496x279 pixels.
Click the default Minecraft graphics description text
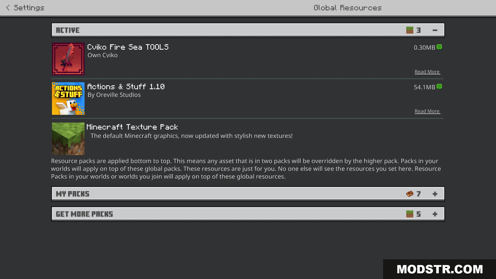pyautogui.click(x=192, y=136)
